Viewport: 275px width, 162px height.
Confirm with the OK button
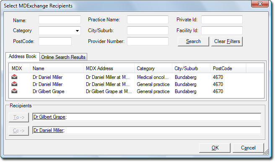[x=215, y=148]
